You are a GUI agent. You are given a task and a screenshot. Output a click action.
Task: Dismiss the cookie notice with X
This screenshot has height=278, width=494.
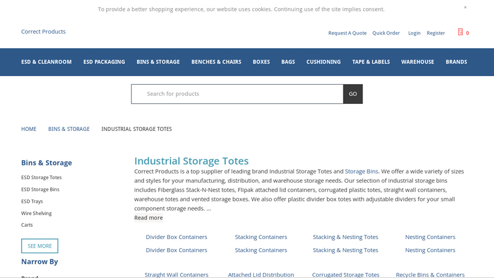(x=465, y=7)
